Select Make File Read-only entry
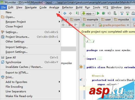The width and height of the screenshot is (135, 100). pyautogui.click(x=31, y=96)
